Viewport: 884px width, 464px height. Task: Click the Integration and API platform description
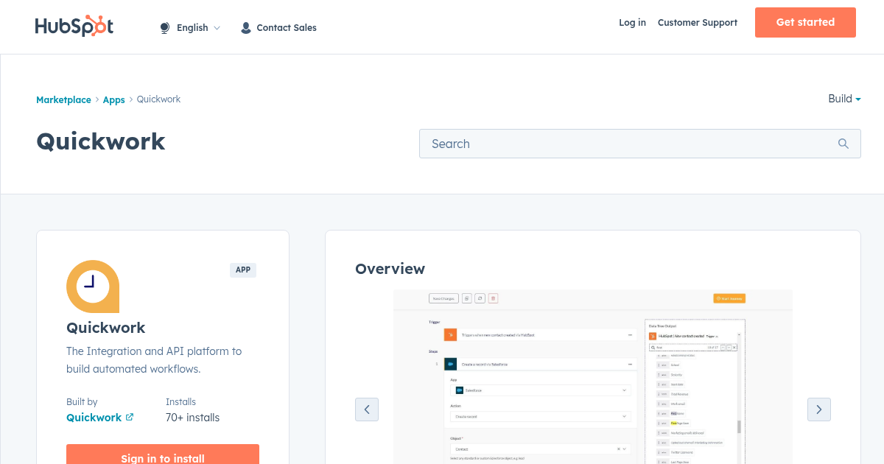coord(154,360)
